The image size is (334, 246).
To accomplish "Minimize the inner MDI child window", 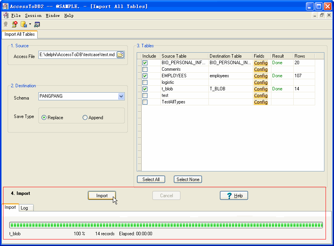I will (x=315, y=15).
